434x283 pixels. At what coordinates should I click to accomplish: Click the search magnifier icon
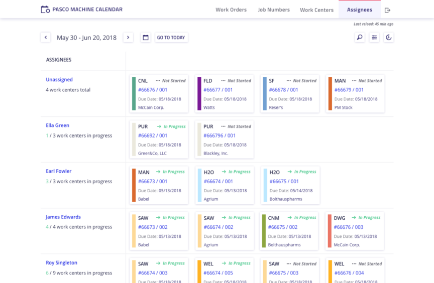pos(360,37)
